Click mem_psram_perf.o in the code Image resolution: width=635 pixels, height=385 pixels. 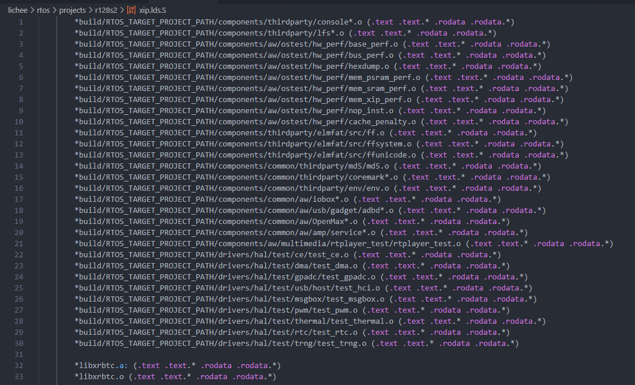388,78
